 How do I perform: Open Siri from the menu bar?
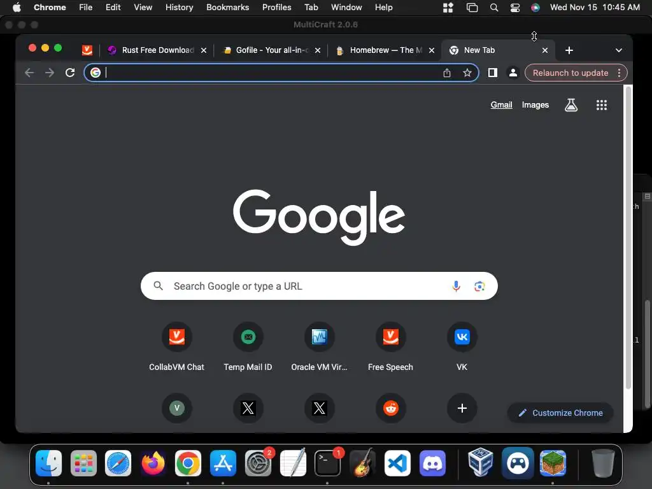535,8
